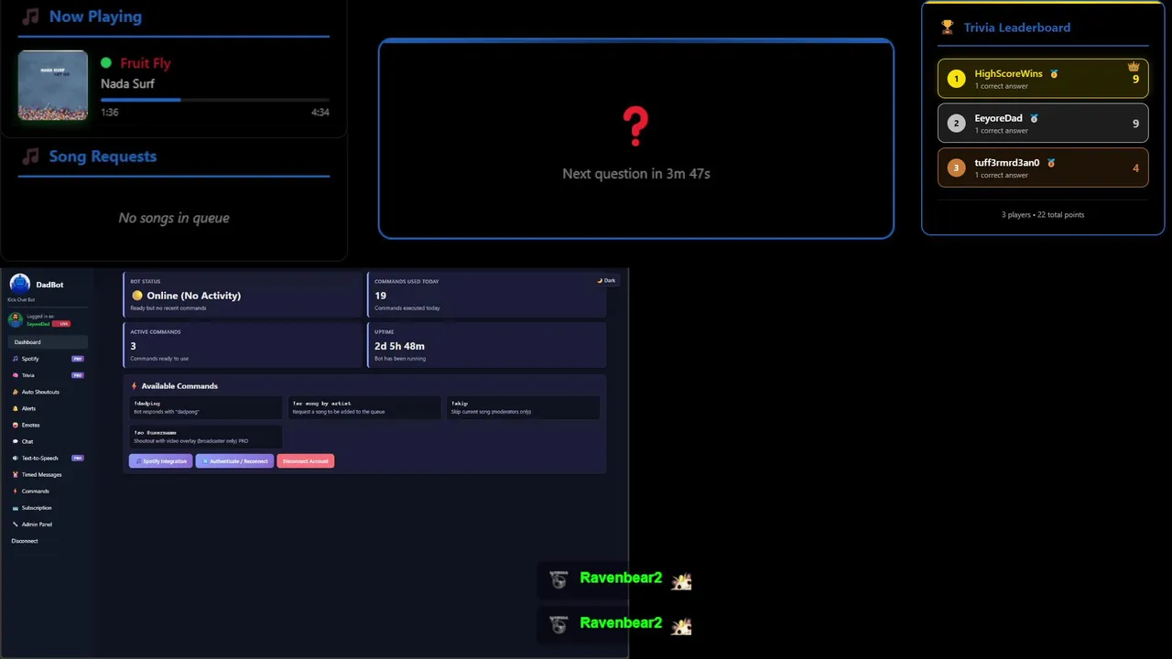The image size is (1172, 659).
Task: Select EeyoreDad leaderboard row
Action: [x=1043, y=124]
